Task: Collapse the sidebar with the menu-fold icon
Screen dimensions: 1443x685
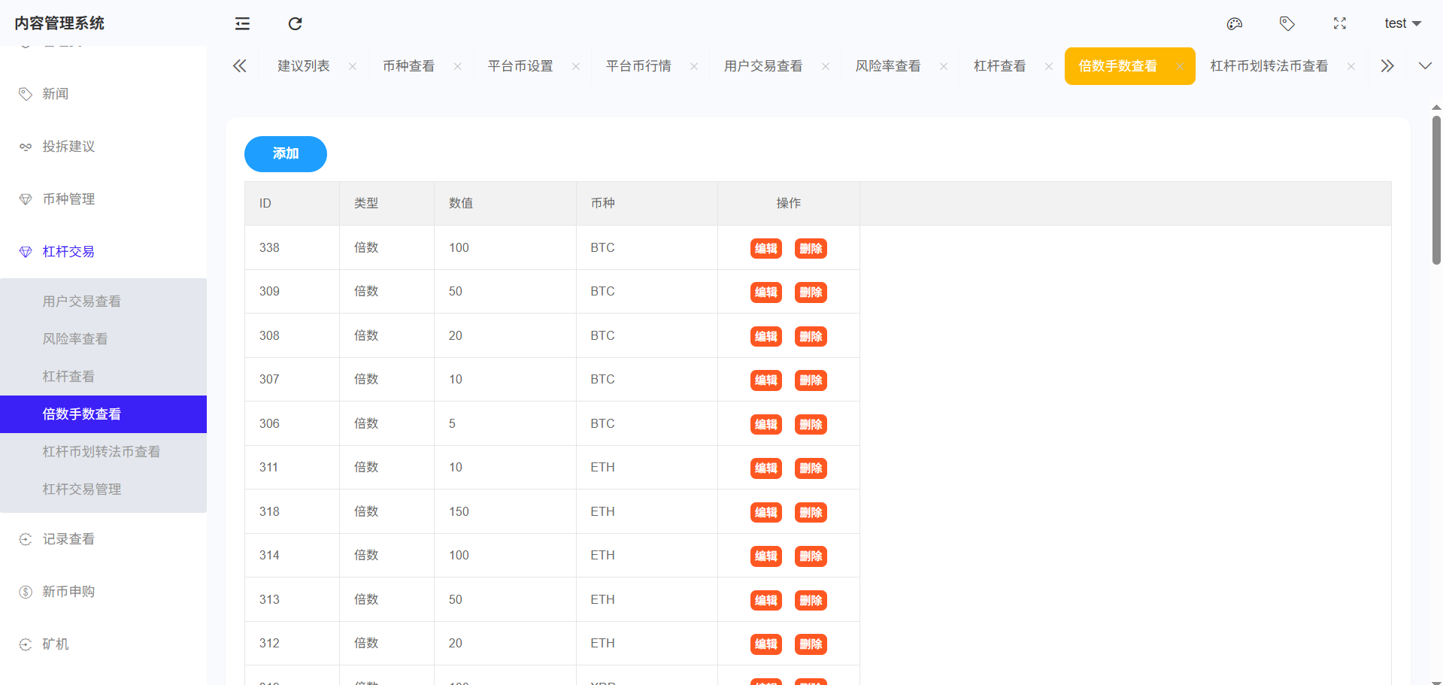Action: pos(242,23)
